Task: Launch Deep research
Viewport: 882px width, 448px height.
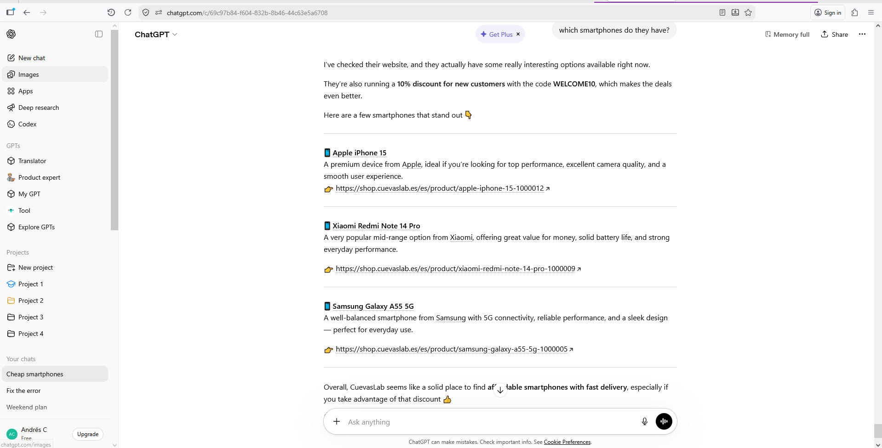Action: pyautogui.click(x=38, y=107)
